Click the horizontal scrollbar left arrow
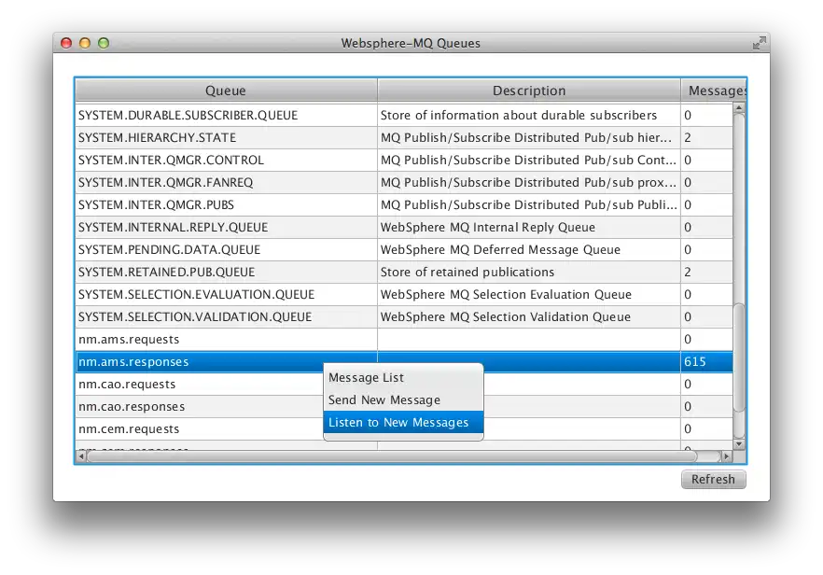The image size is (823, 575). tap(81, 456)
